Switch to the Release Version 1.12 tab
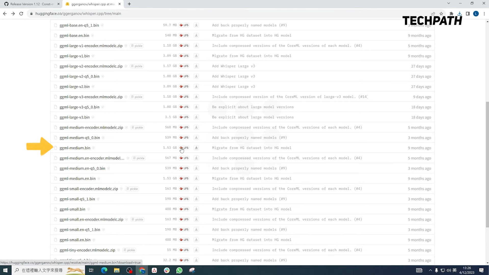 point(31,4)
